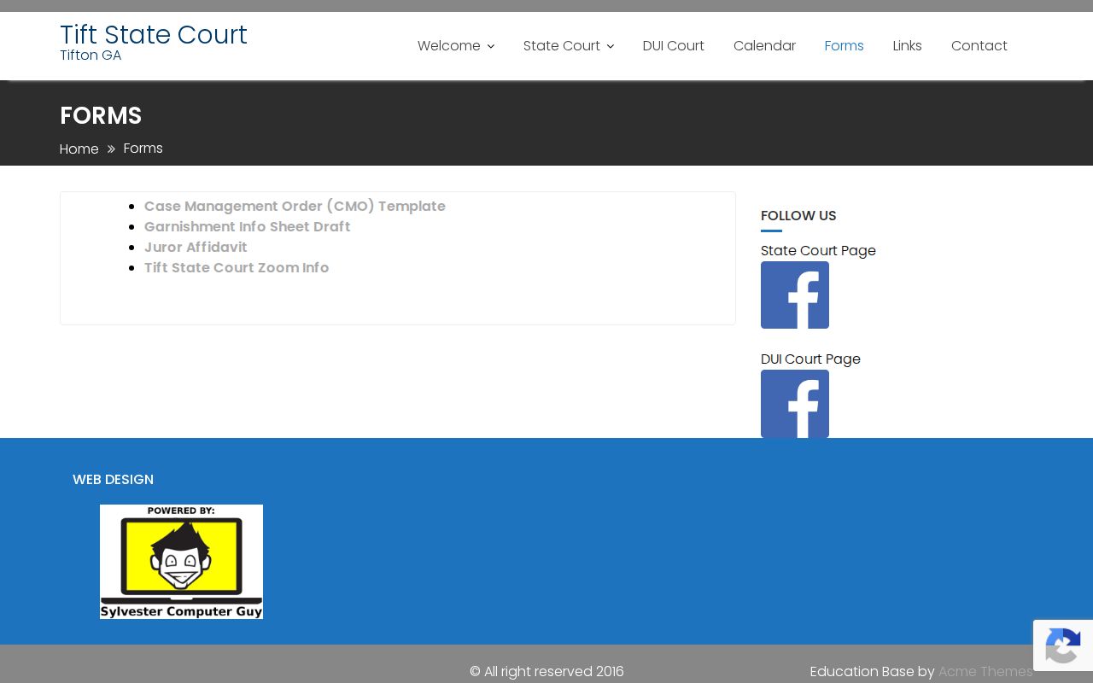Open the Juror Affidavit form
The width and height of the screenshot is (1093, 683).
coord(196,247)
